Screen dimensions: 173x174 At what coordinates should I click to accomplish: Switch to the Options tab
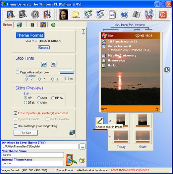point(7,25)
